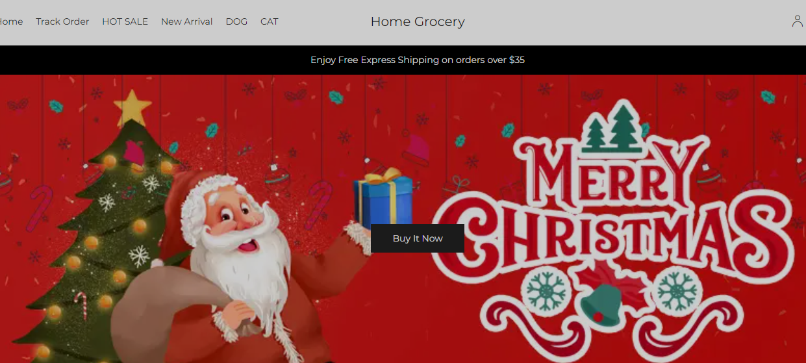Click the pink candy cane beside tree

coord(40,208)
